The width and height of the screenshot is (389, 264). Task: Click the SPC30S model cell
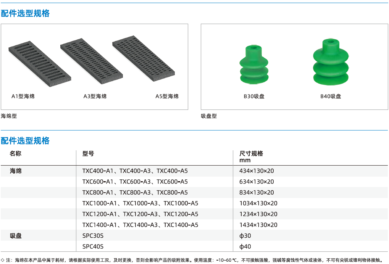tap(93, 236)
